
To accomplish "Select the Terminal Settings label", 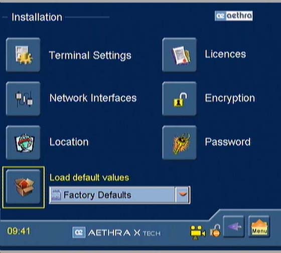I will coord(90,55).
